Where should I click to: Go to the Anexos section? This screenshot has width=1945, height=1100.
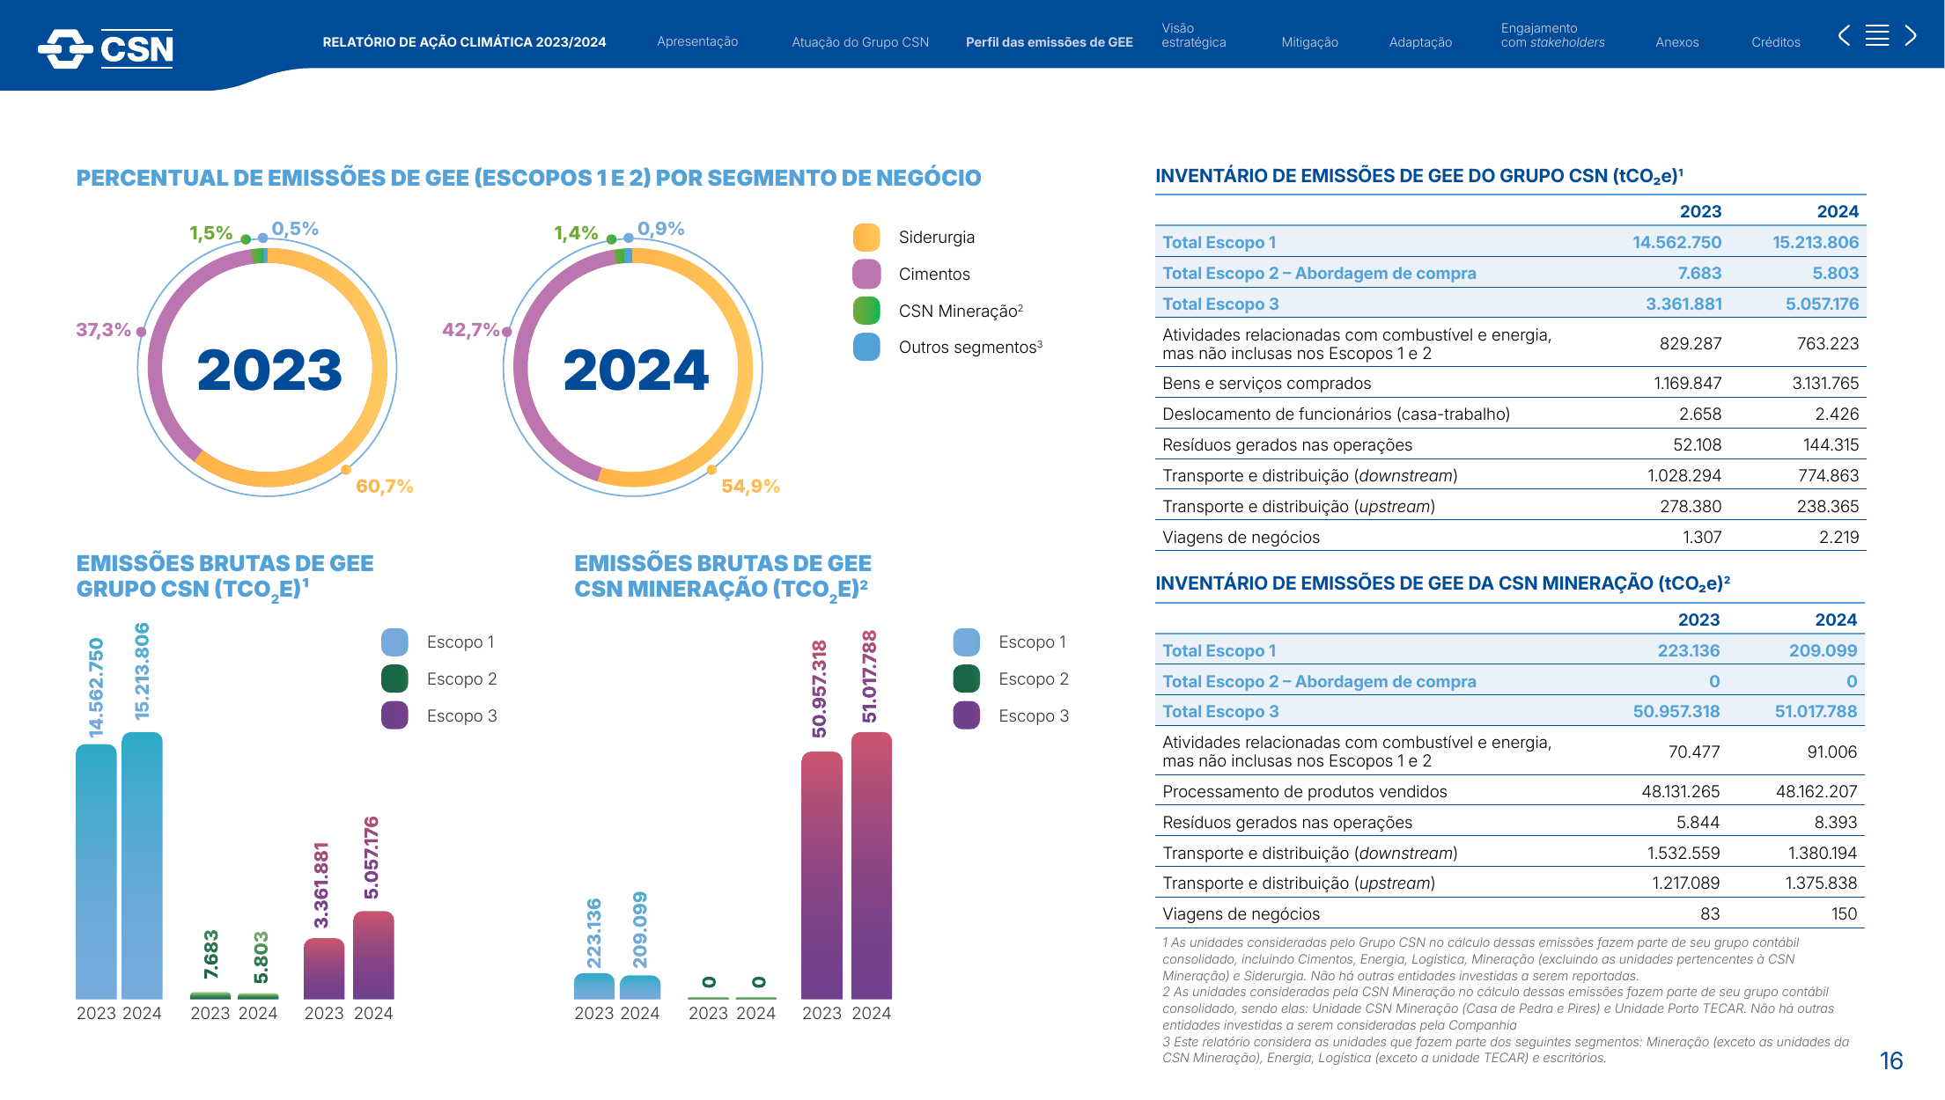pyautogui.click(x=1676, y=42)
